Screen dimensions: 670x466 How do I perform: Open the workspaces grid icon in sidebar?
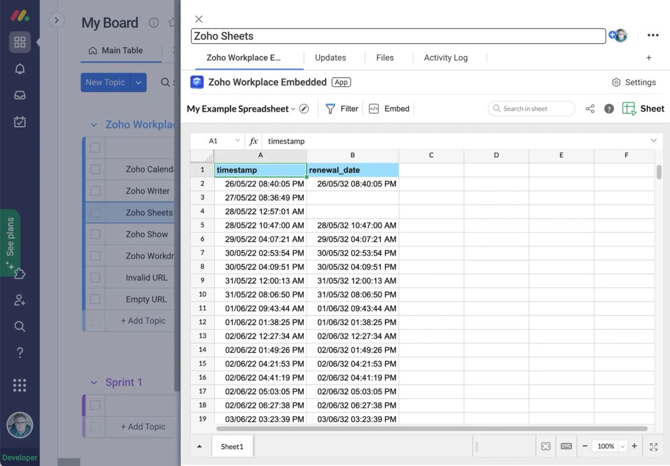(20, 42)
